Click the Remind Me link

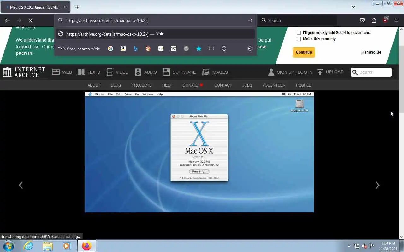[371, 52]
